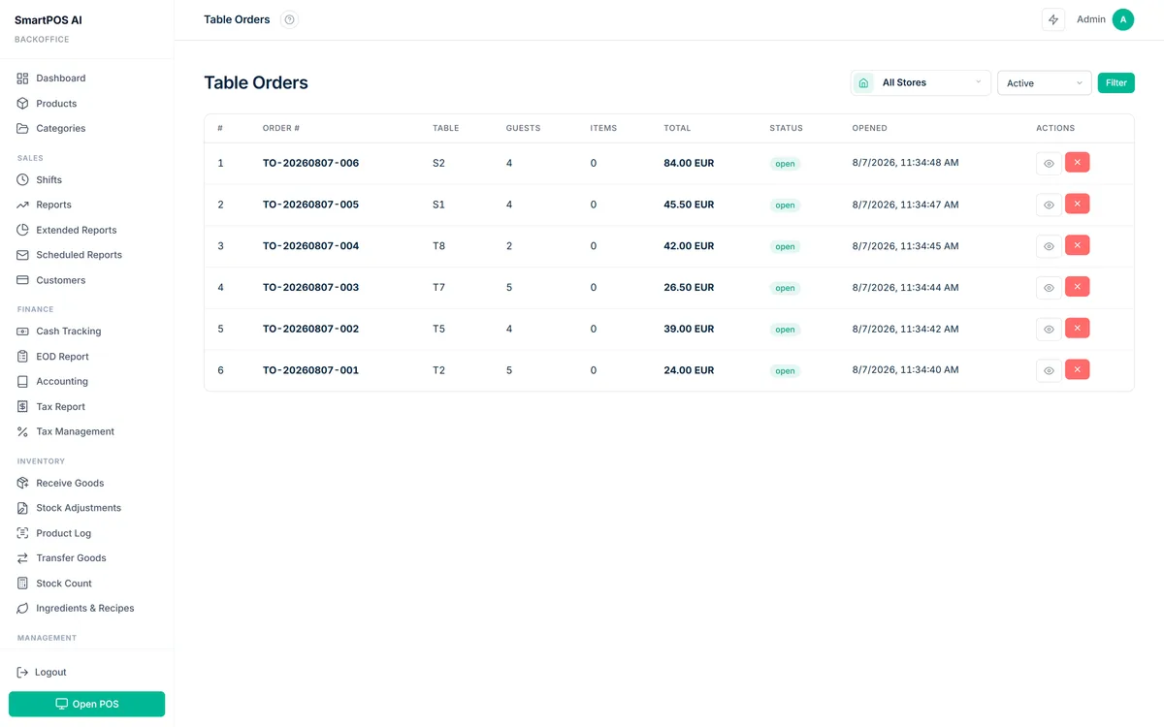Click the 45.50 EUR total
The height and width of the screenshot is (727, 1164).
pyautogui.click(x=689, y=205)
